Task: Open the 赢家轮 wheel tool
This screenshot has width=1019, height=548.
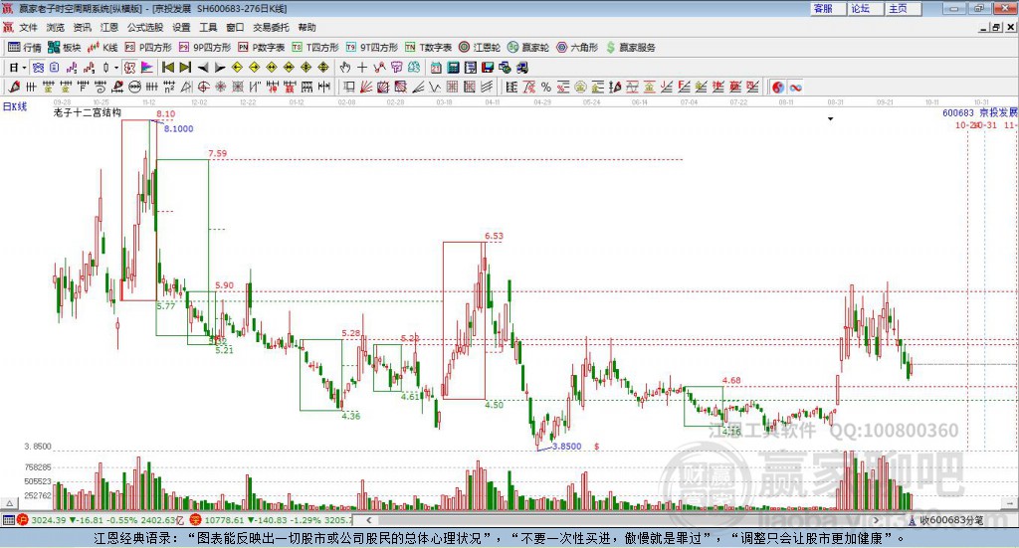Action: coord(528,48)
